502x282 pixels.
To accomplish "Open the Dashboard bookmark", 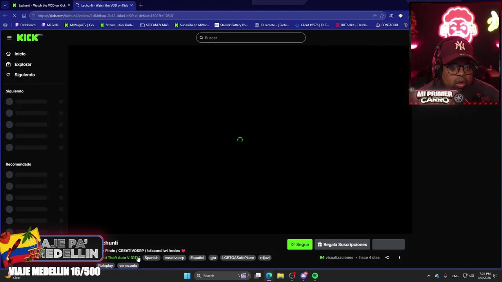I will (x=25, y=25).
